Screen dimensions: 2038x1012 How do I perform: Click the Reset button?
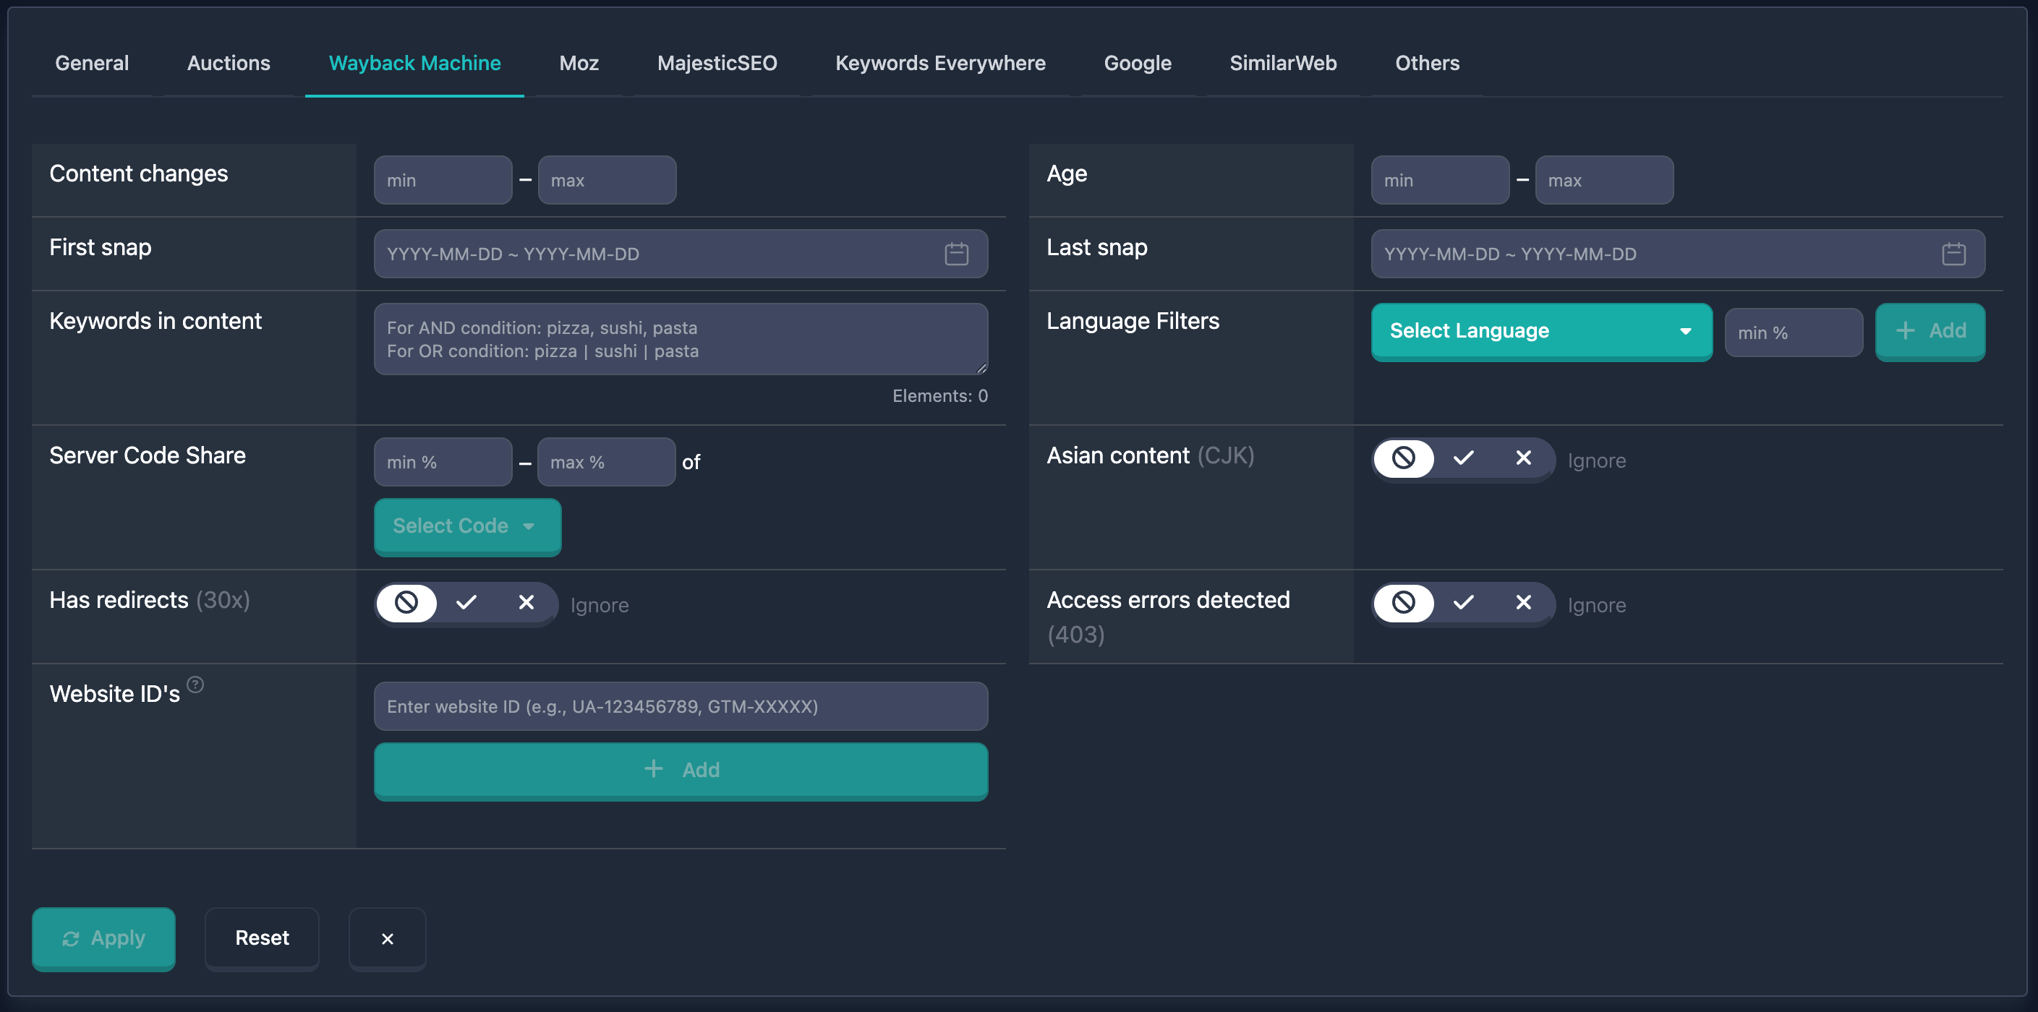click(x=262, y=938)
